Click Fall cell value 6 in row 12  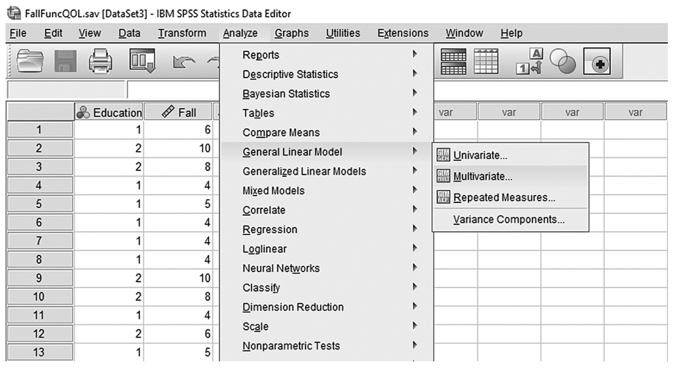178,333
